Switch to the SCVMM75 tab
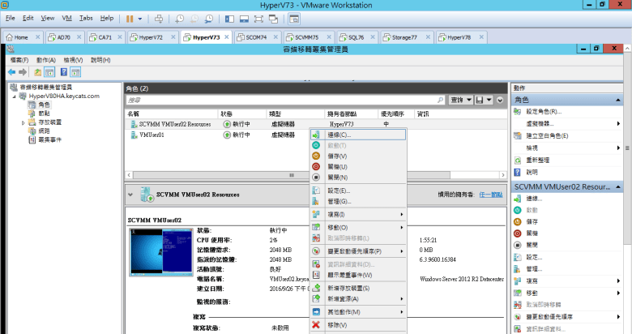 coord(305,37)
